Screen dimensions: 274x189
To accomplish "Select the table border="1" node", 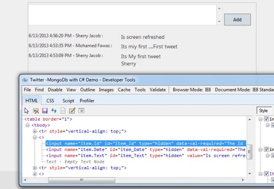I will (x=48, y=119).
